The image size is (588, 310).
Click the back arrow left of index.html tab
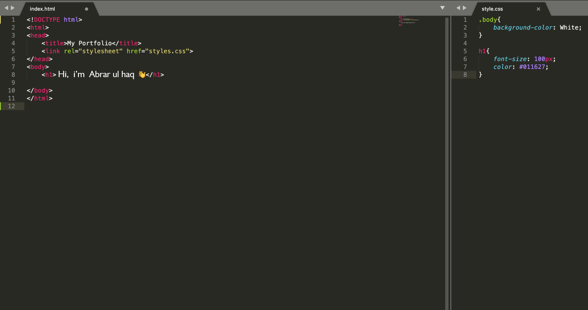pyautogui.click(x=6, y=8)
